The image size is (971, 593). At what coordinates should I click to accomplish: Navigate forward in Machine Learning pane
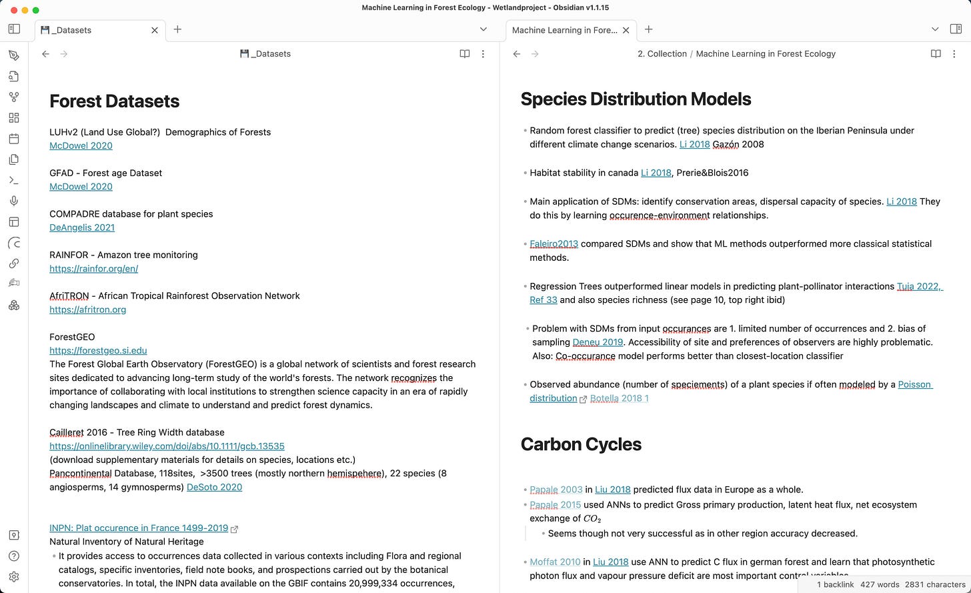click(535, 54)
